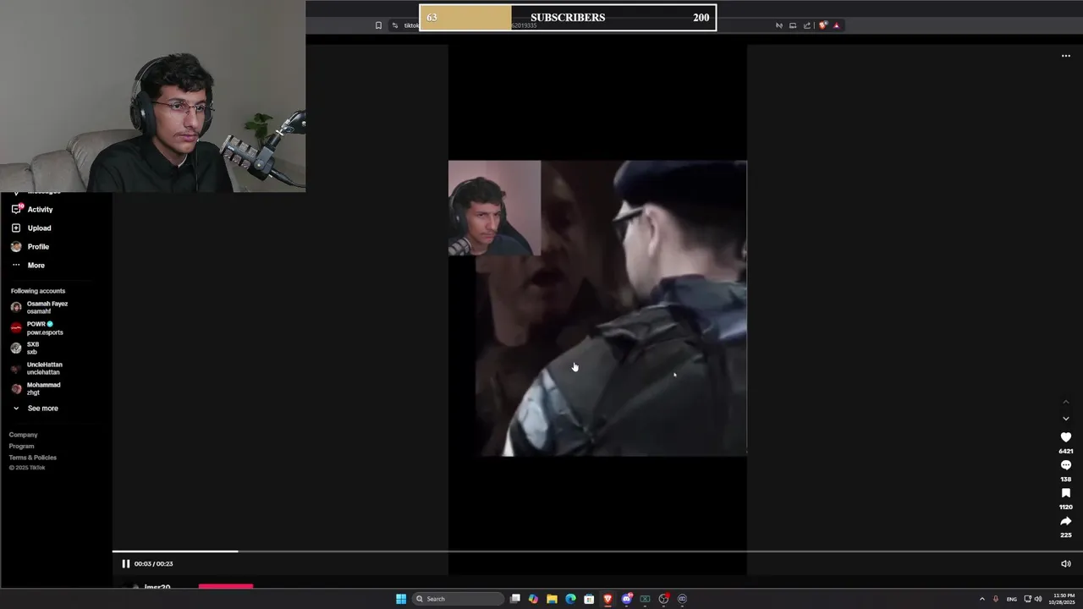Like the video with the heart icon
Image resolution: width=1083 pixels, height=609 pixels.
click(x=1065, y=437)
